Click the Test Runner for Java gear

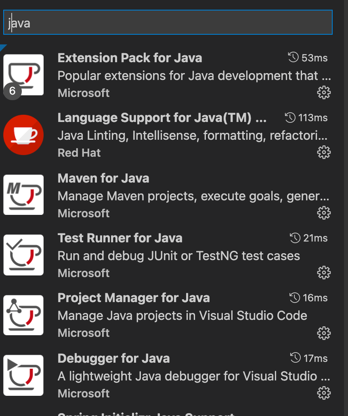point(324,273)
